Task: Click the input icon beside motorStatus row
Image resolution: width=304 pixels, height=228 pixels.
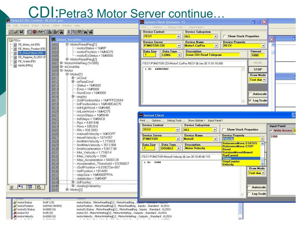Action: click(15, 202)
